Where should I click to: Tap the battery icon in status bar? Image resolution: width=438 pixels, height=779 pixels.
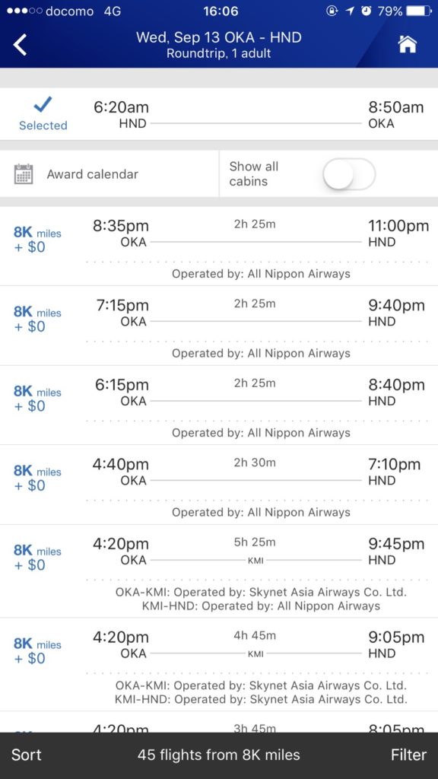(x=419, y=11)
